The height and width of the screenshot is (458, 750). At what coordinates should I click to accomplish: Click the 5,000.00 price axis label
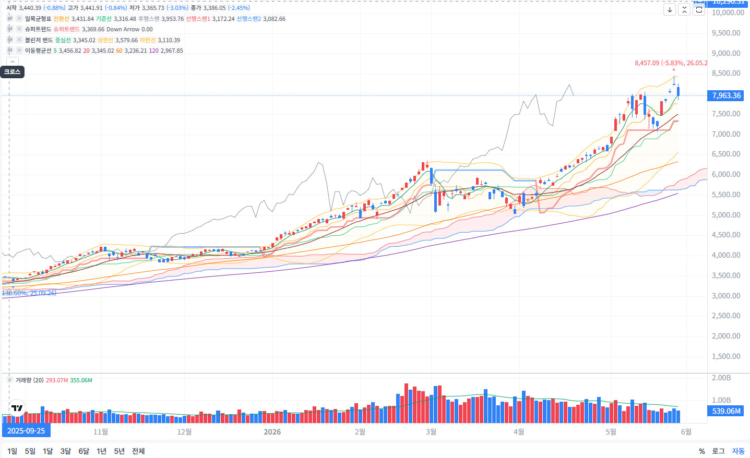click(x=726, y=215)
